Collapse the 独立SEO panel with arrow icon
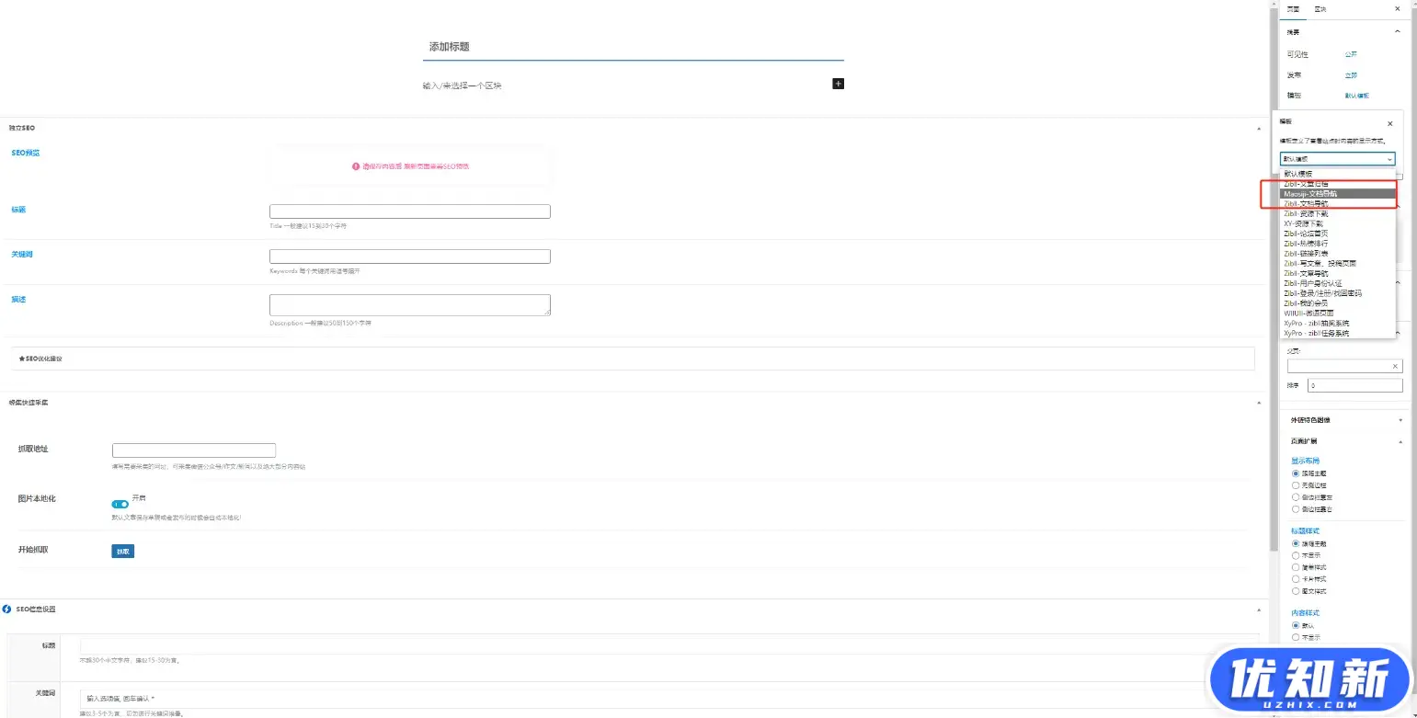This screenshot has height=718, width=1417. (1259, 128)
